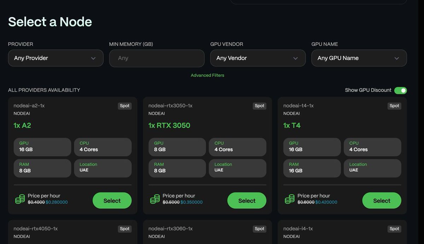This screenshot has width=424, height=244.
Task: Click the GPU 8 GB tile on RTX 3050 card
Action: 177,147
